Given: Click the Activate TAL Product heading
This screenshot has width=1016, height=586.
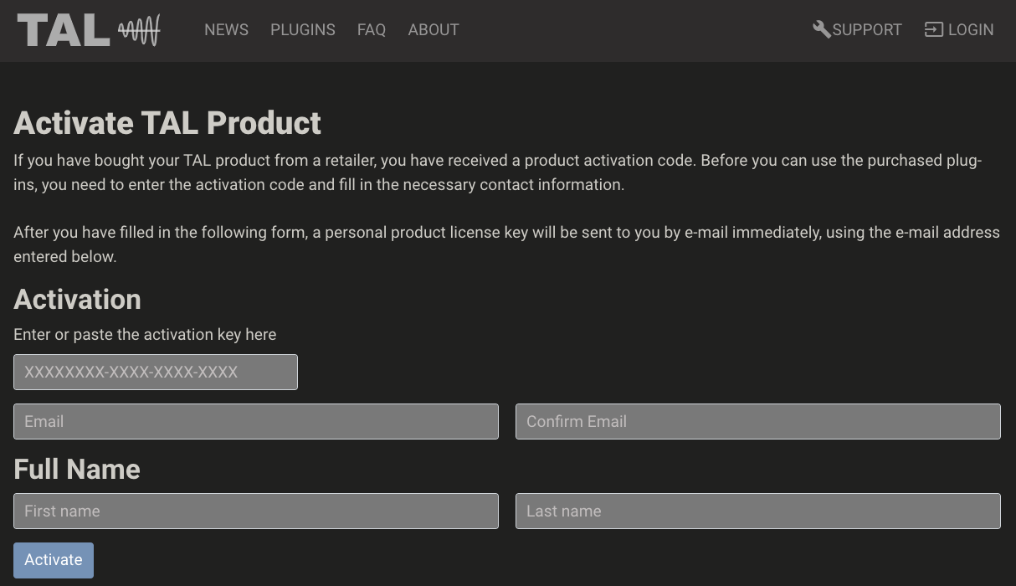Looking at the screenshot, I should tap(167, 123).
